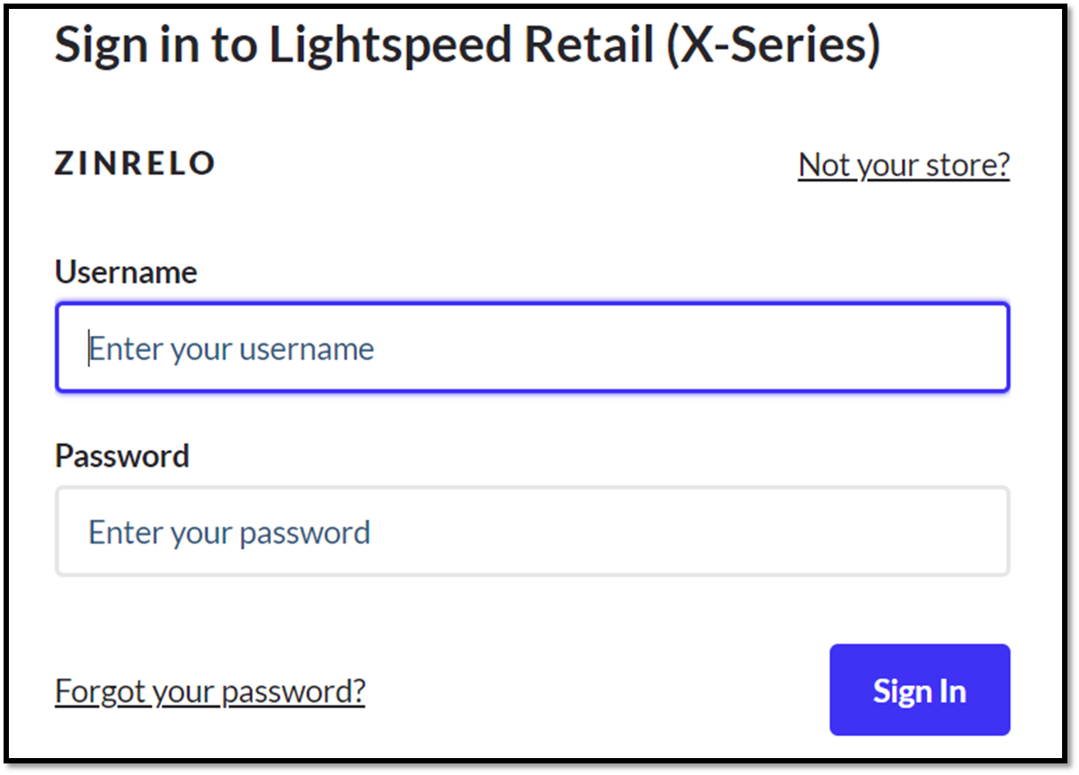This screenshot has height=775, width=1079.
Task: Click the '(X-Series)' text in the title
Action: point(773,45)
